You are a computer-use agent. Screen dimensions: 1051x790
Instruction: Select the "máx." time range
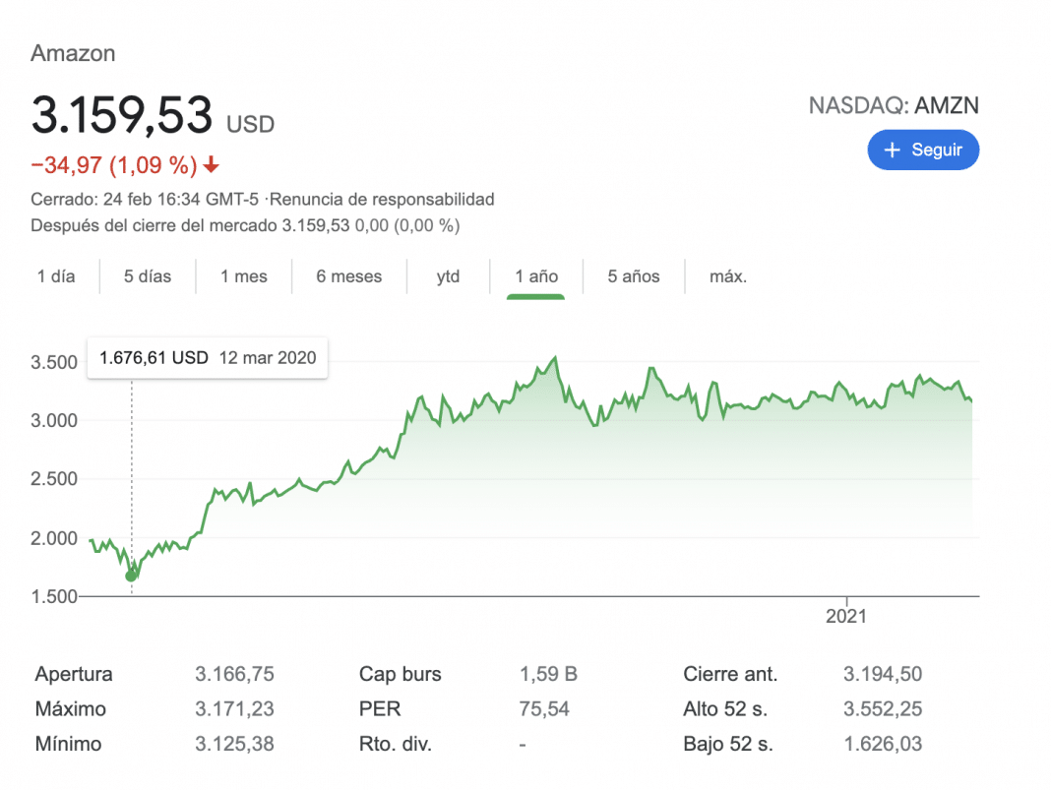point(726,276)
